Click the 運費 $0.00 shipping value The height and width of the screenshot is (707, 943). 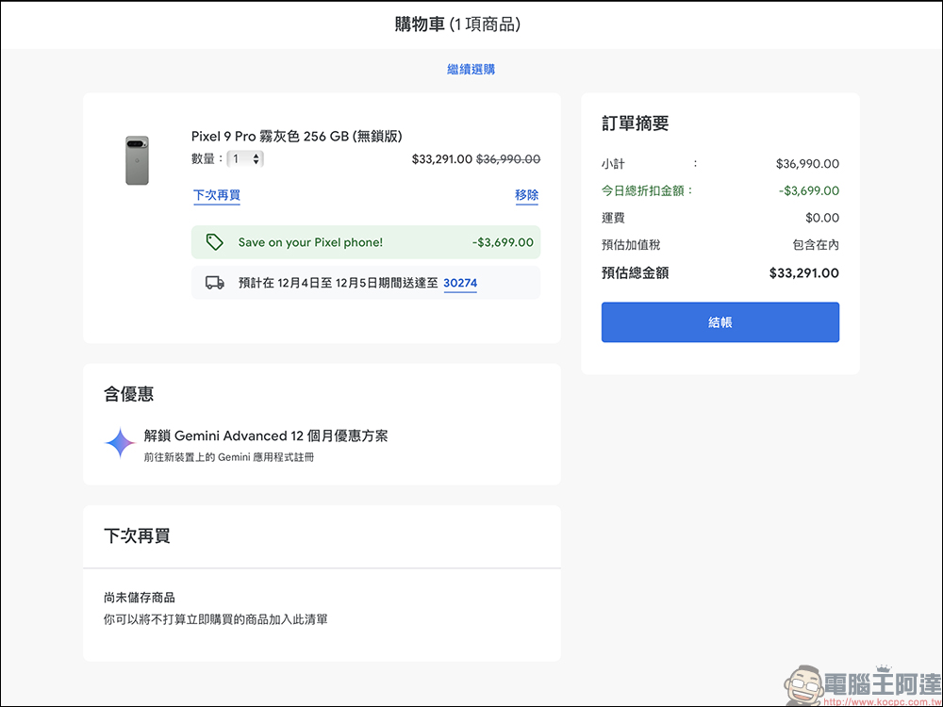(822, 218)
